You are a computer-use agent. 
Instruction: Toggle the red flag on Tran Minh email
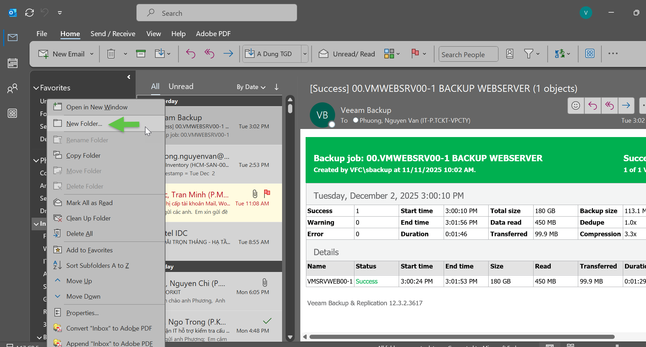pyautogui.click(x=267, y=193)
